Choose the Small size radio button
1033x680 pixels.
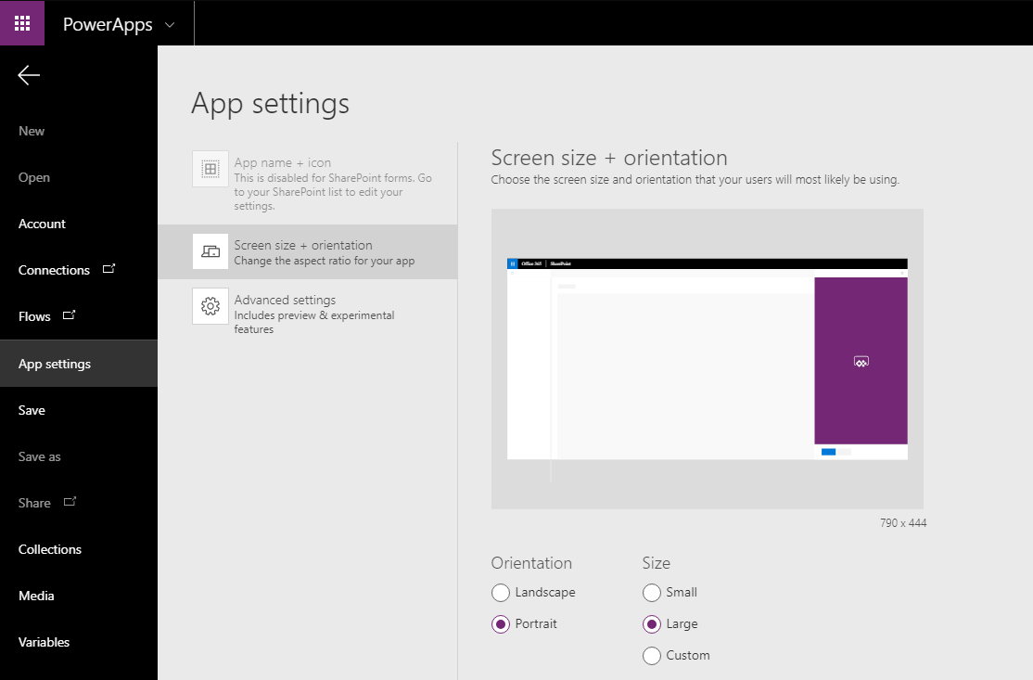[652, 593]
